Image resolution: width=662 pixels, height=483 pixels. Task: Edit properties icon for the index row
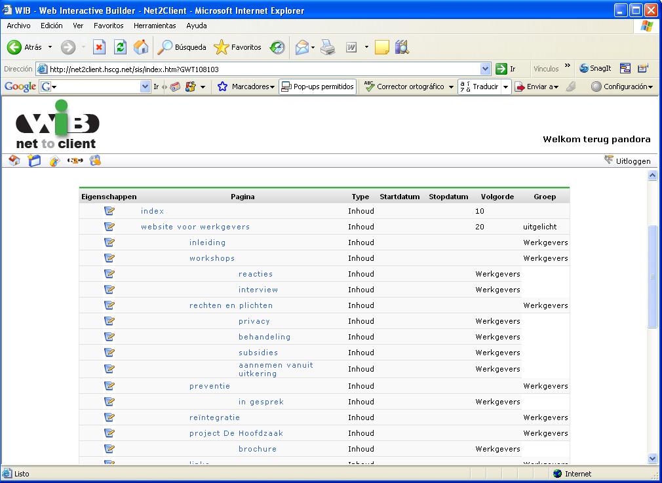coord(109,210)
